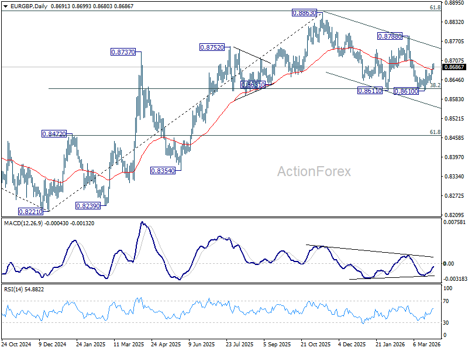468x351 pixels.
Task: Select the 0.84720 price label
Action: (54, 134)
